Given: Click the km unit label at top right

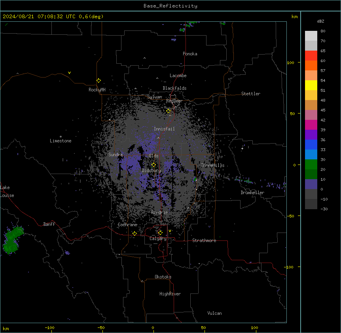Looking at the screenshot, I should click(x=294, y=17).
